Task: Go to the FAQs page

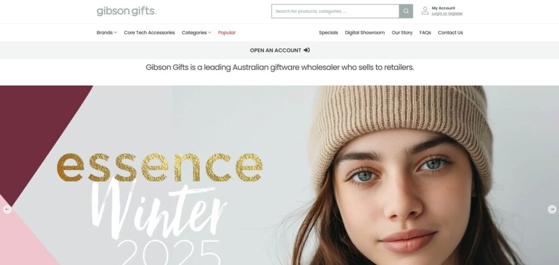Action: coord(425,32)
